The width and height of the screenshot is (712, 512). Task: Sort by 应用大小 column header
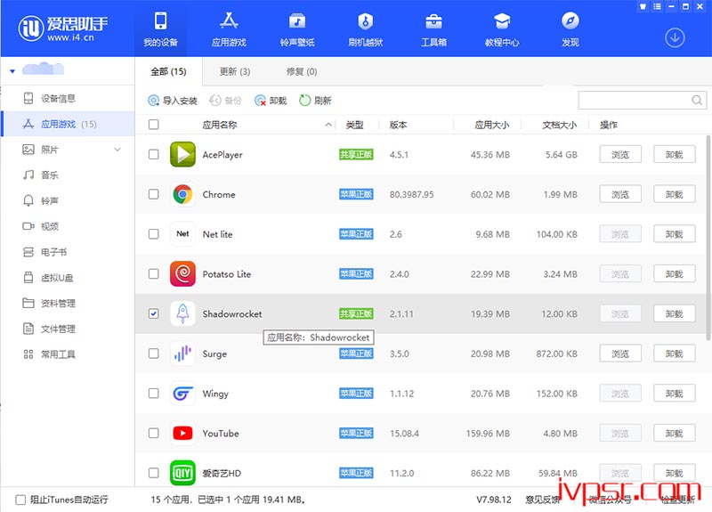click(x=492, y=125)
